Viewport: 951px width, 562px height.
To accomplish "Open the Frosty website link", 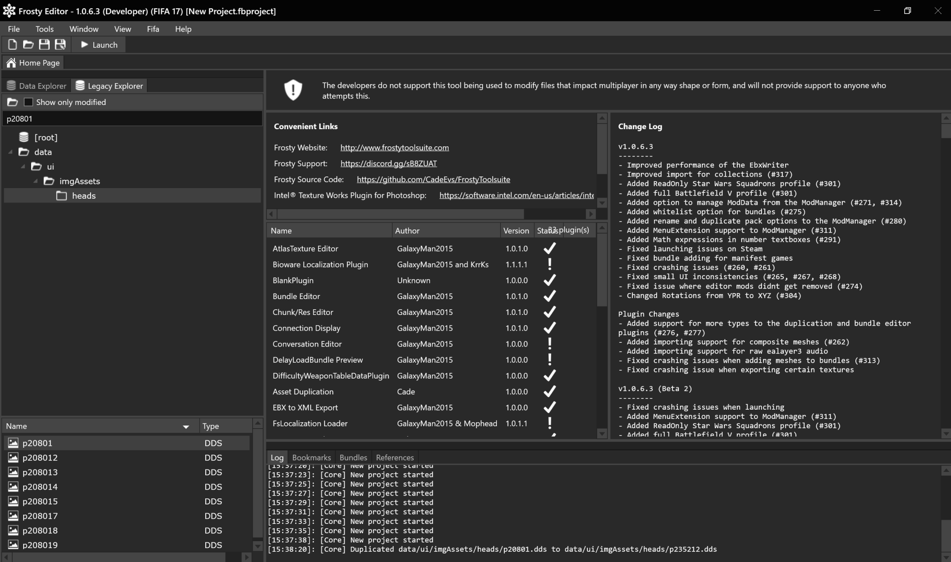I will [394, 148].
